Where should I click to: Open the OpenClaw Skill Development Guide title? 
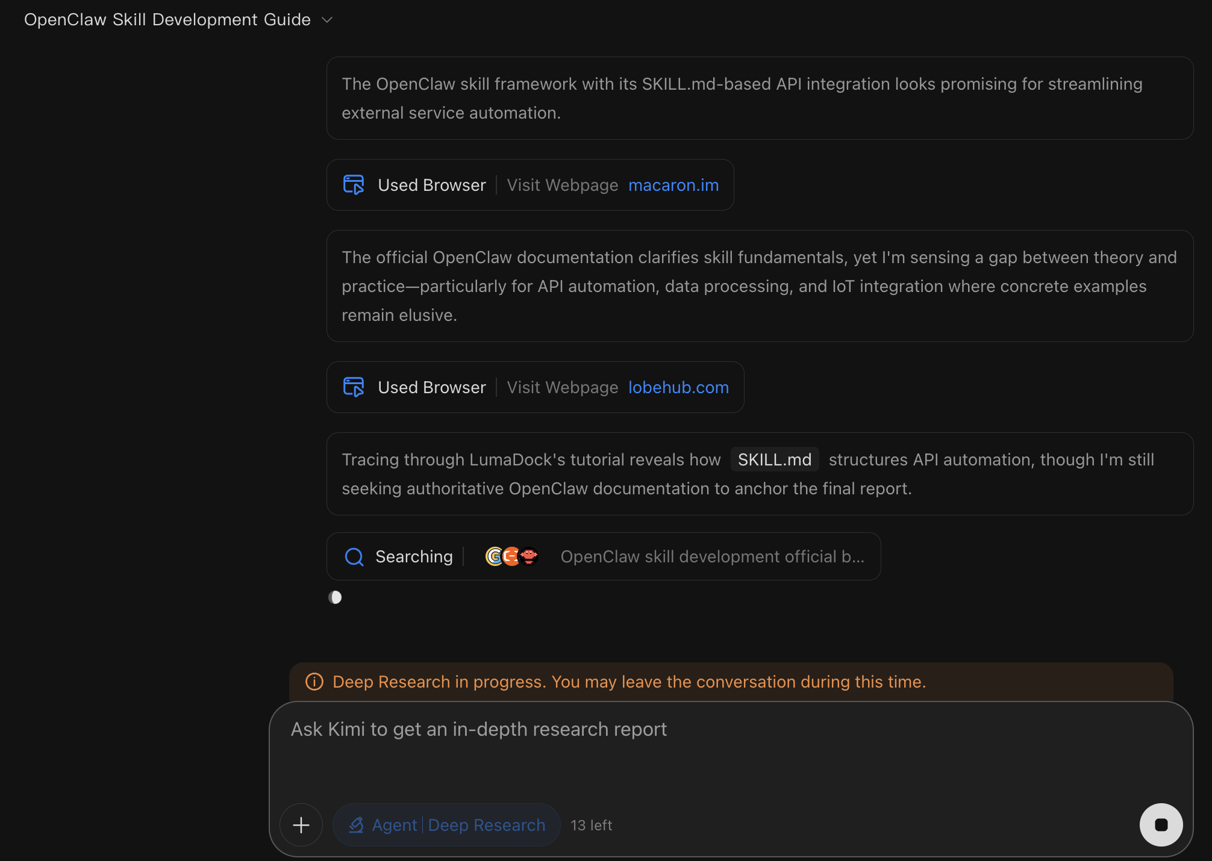pyautogui.click(x=167, y=20)
